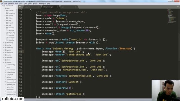Expand the bootstrap folder arrow

[x=4, y=43]
